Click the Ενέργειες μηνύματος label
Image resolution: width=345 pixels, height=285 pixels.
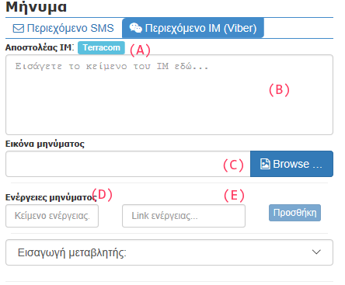pyautogui.click(x=51, y=197)
